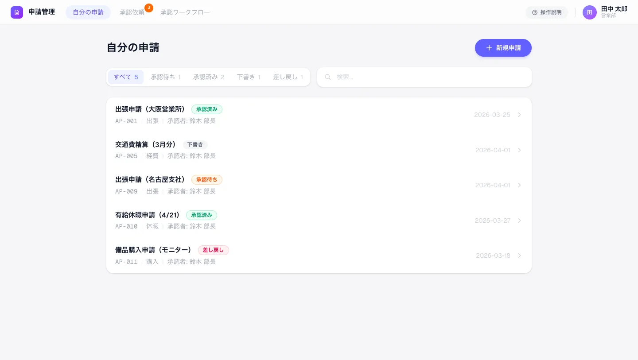Open AP-001 row chevron arrow
Image resolution: width=638 pixels, height=360 pixels.
[x=519, y=115]
